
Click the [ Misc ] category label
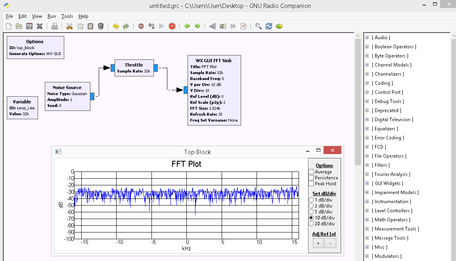[x=379, y=247]
